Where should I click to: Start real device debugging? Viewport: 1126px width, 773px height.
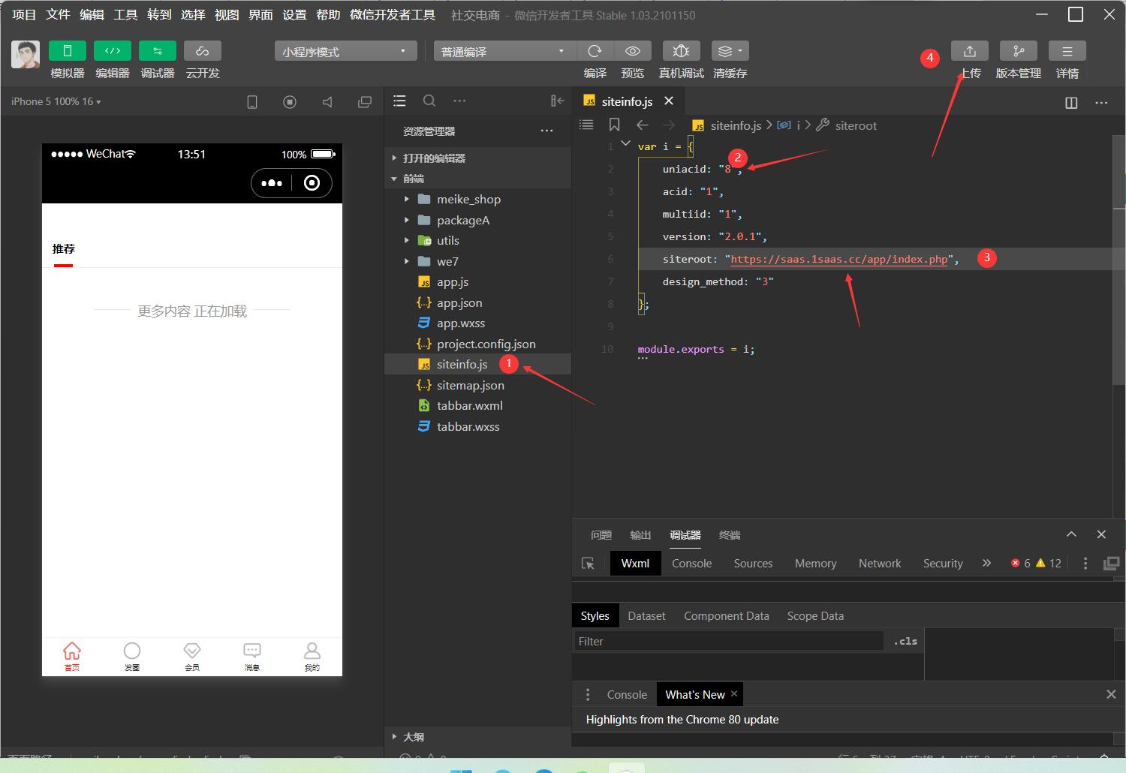(682, 51)
